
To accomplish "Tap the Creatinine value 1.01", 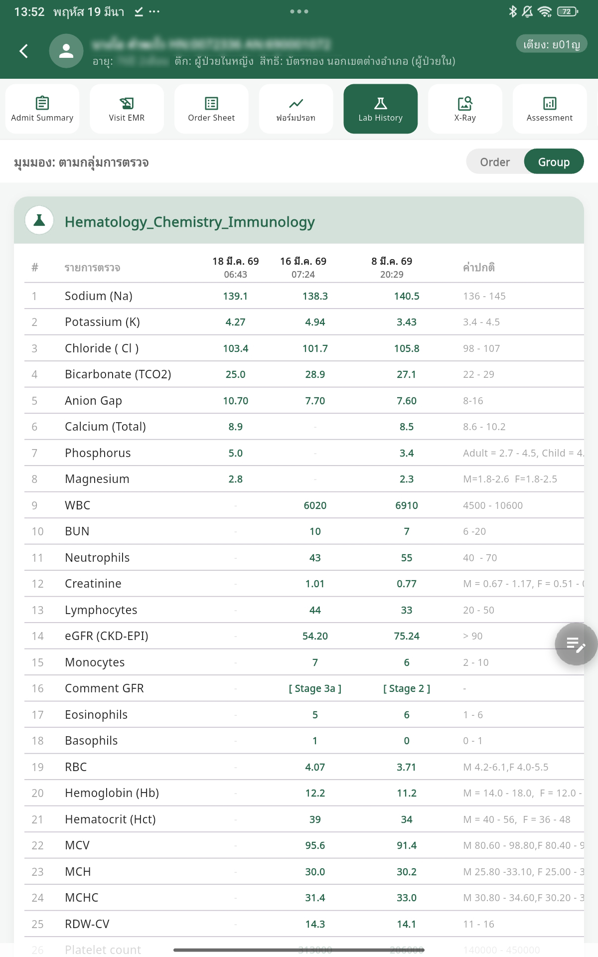I will 315,584.
